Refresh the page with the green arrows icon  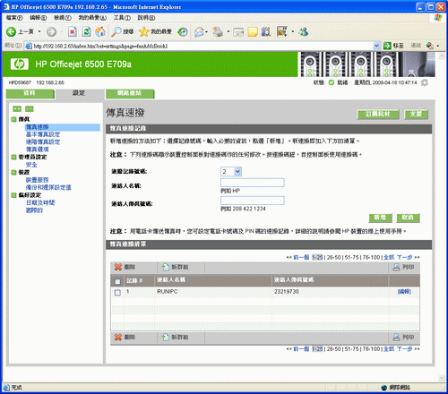coord(86,31)
